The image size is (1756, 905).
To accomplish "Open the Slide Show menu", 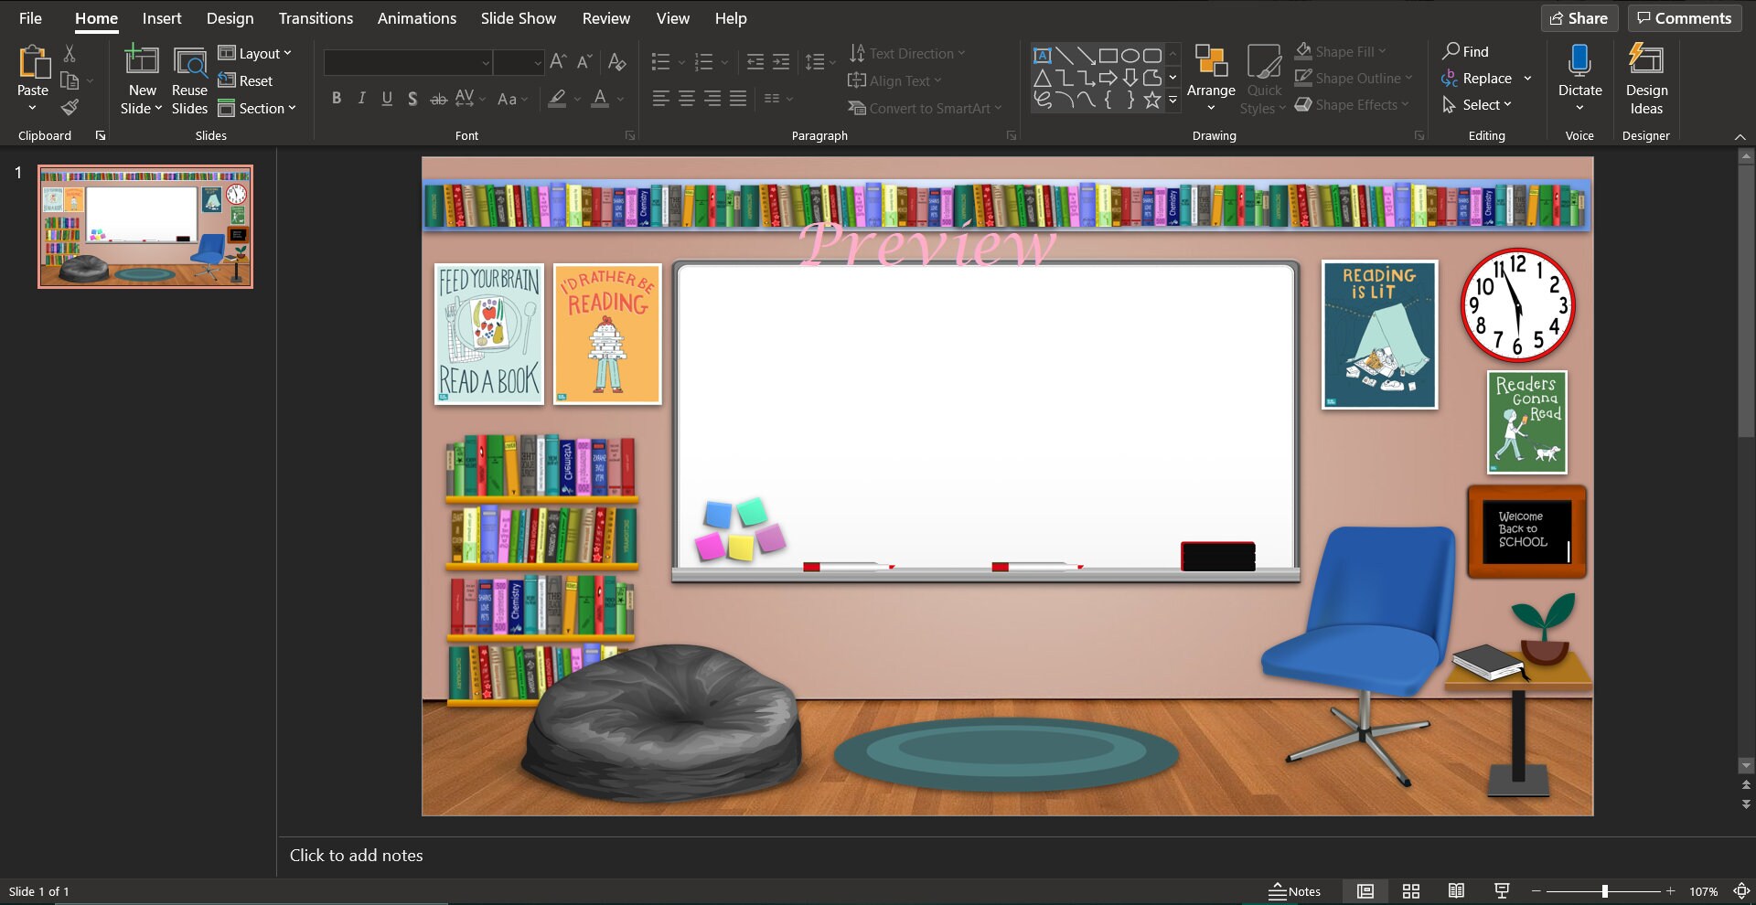I will pyautogui.click(x=518, y=17).
